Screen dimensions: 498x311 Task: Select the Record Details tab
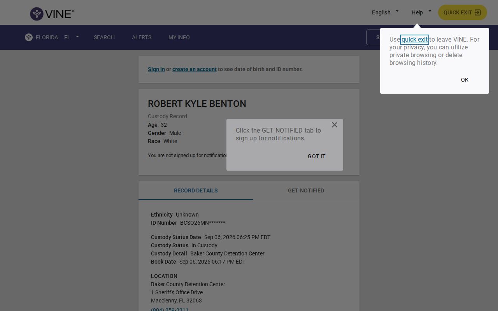tap(196, 190)
